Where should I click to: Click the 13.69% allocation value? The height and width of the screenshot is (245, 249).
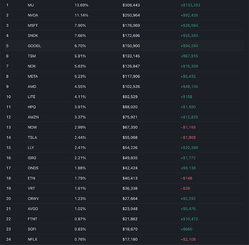(82, 5)
